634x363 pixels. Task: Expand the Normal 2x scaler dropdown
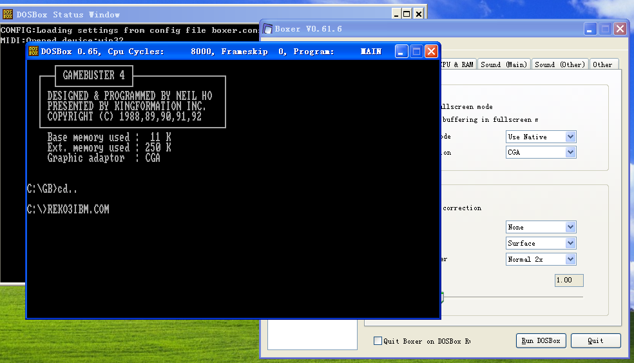coord(570,259)
